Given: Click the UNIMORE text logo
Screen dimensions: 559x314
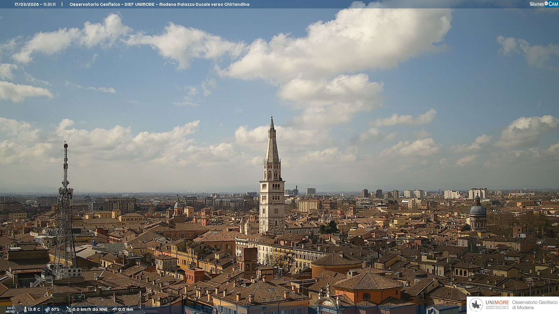Looking at the screenshot, I should coord(497,303).
